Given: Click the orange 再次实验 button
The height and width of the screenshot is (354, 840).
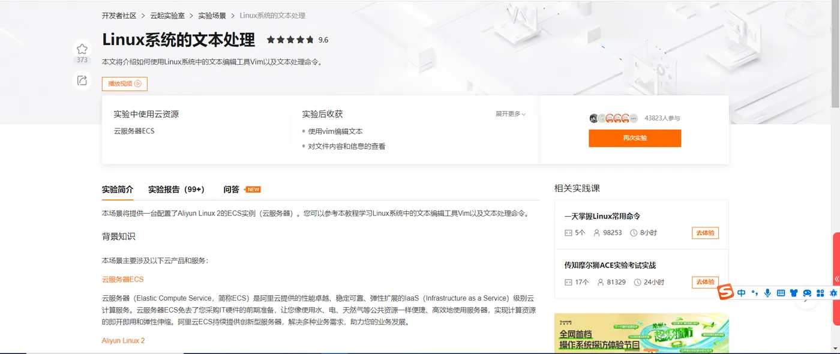Looking at the screenshot, I should tap(635, 138).
